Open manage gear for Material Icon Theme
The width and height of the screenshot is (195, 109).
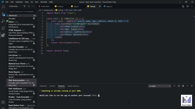click(34, 68)
